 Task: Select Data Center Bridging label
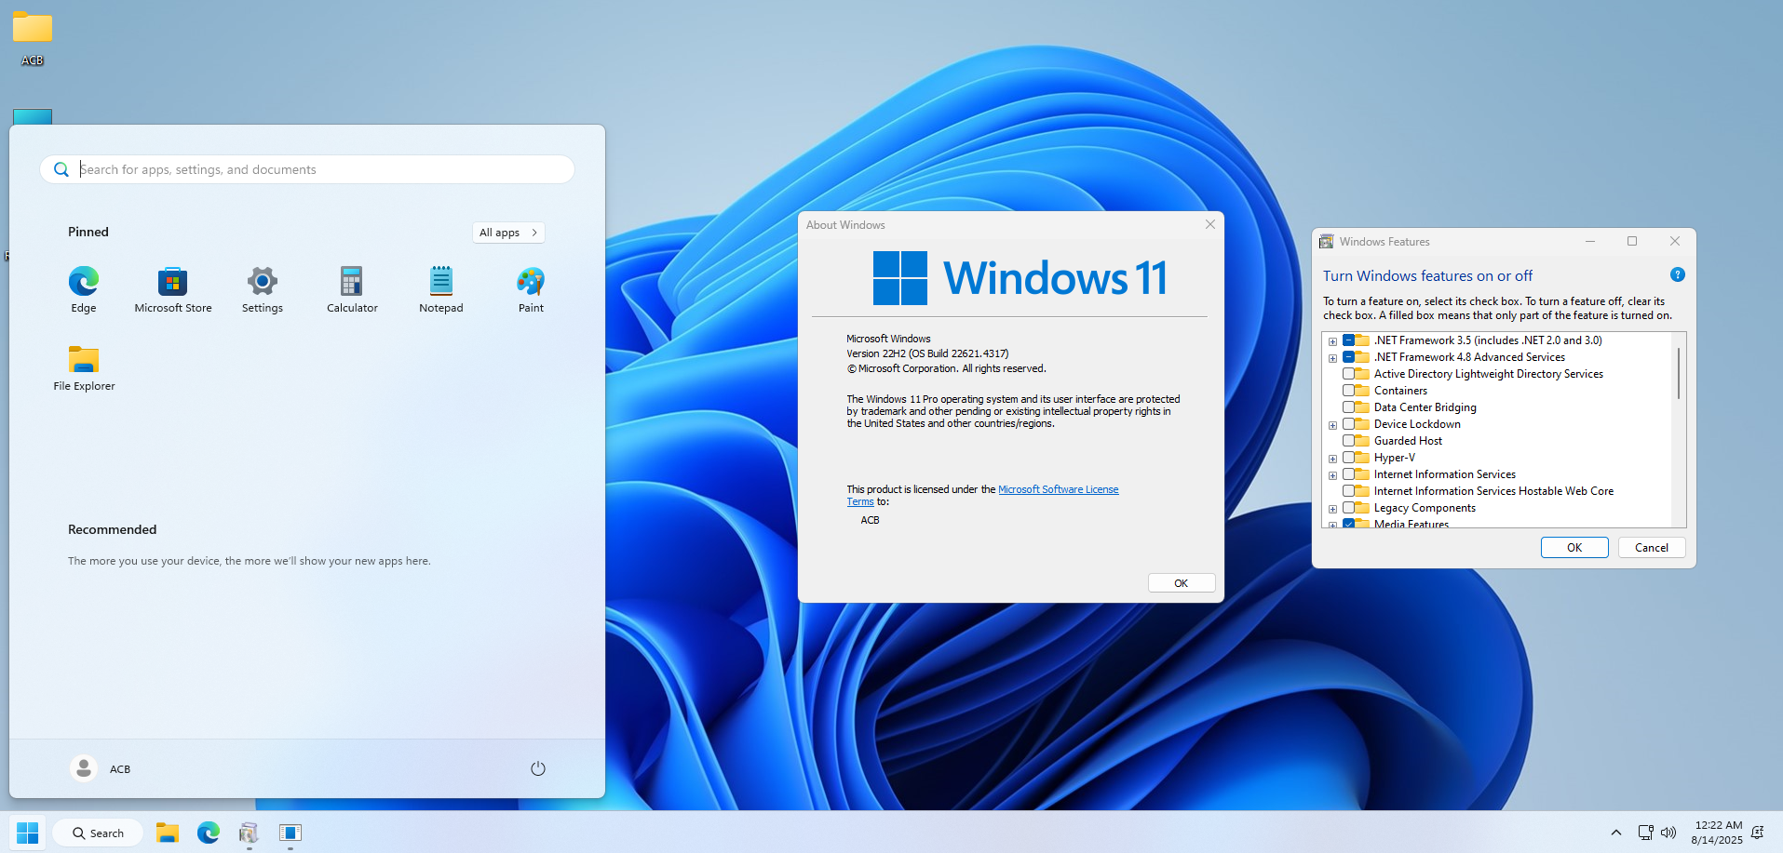click(x=1425, y=407)
